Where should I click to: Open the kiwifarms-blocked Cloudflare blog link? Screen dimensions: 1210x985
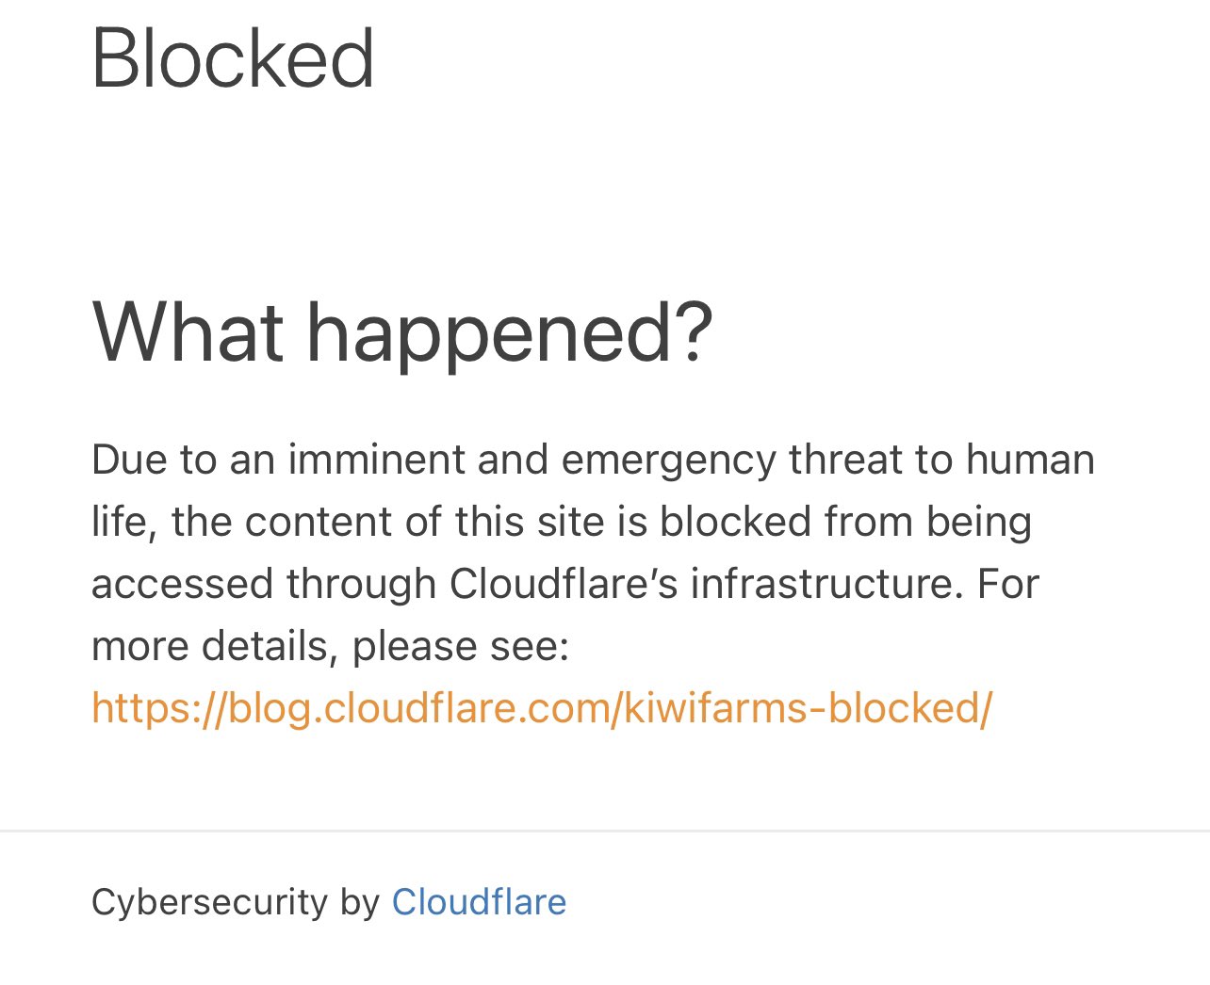(x=542, y=708)
